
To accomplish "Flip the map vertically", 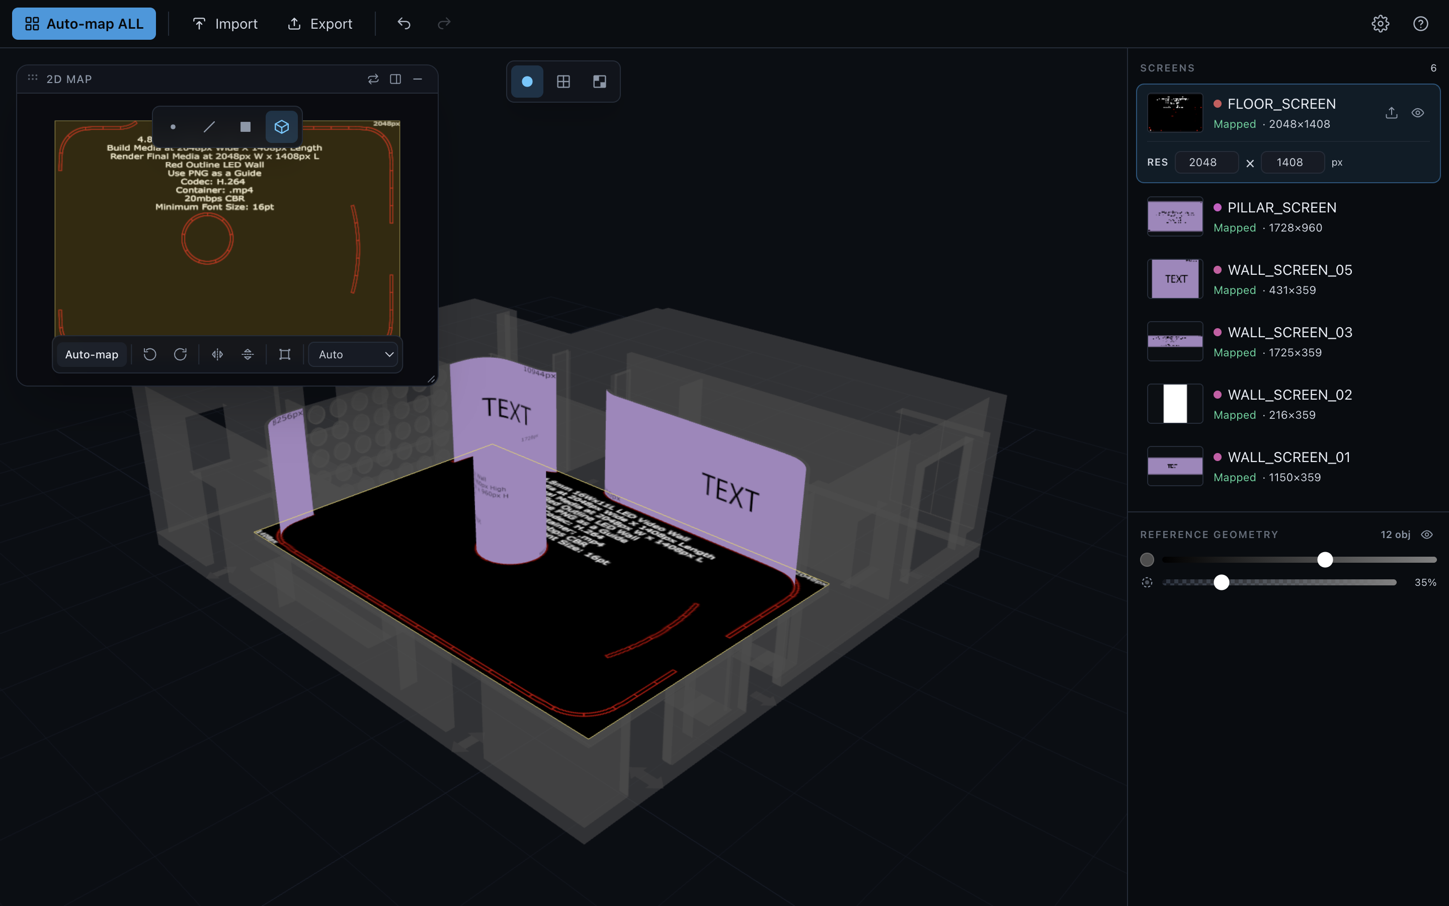I will pyautogui.click(x=248, y=354).
